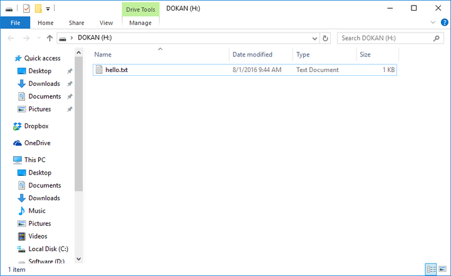451x276 pixels.
Task: Click the drive icon in title bar
Action: (9, 9)
